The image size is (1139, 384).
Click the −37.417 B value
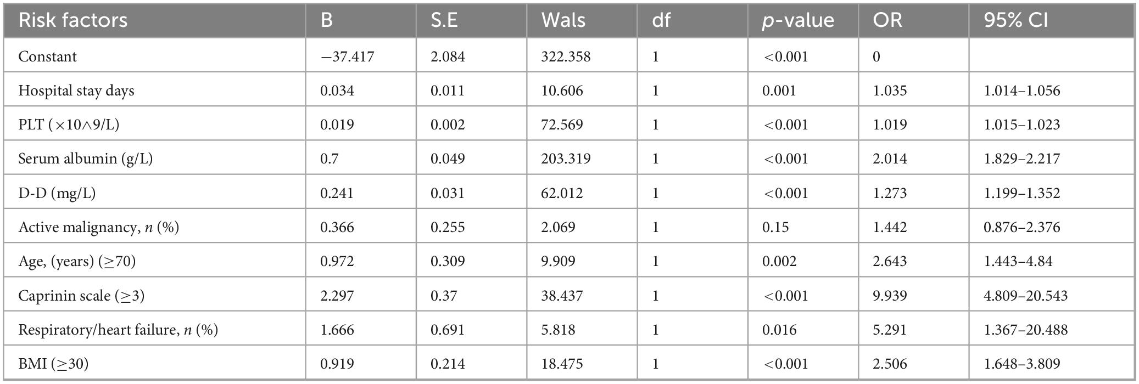(347, 57)
